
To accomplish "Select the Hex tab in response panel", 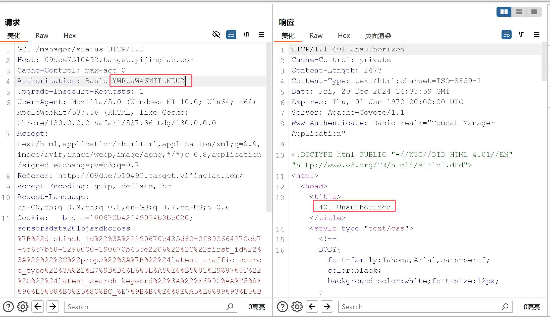I will (344, 36).
